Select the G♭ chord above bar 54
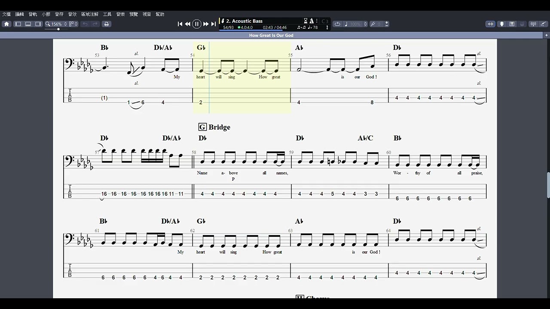This screenshot has width=550, height=309. (201, 48)
